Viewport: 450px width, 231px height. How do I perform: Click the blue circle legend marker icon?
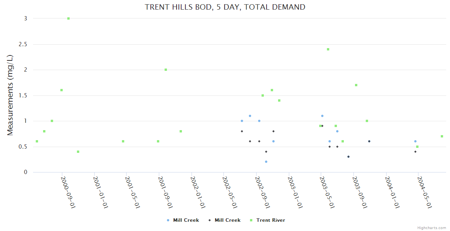[x=168, y=220]
